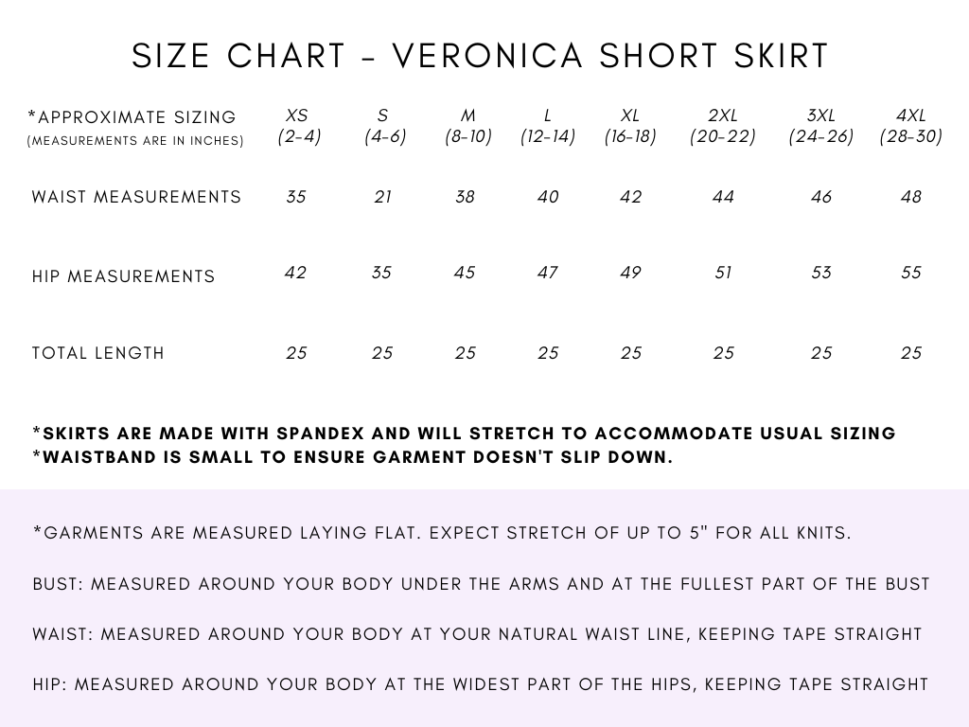Screen dimensions: 969x727
Task: Click the garments measured laying flat note
Action: [442, 533]
